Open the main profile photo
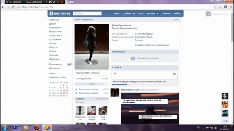The width and height of the screenshot is (234, 131). (92, 47)
